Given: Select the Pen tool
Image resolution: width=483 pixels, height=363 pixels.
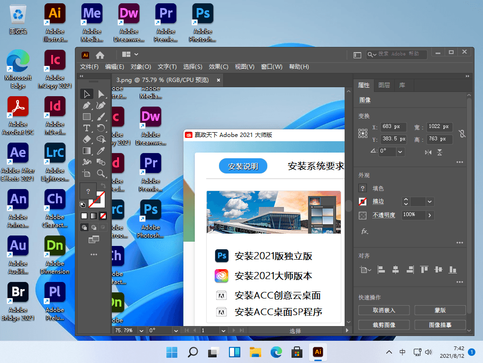Looking at the screenshot, I should click(87, 105).
